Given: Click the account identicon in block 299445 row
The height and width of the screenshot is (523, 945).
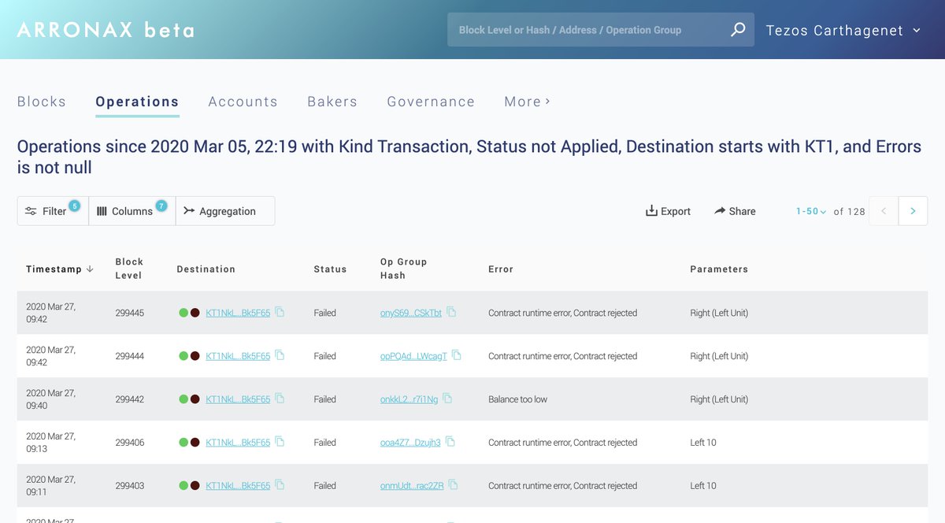Looking at the screenshot, I should tap(189, 313).
